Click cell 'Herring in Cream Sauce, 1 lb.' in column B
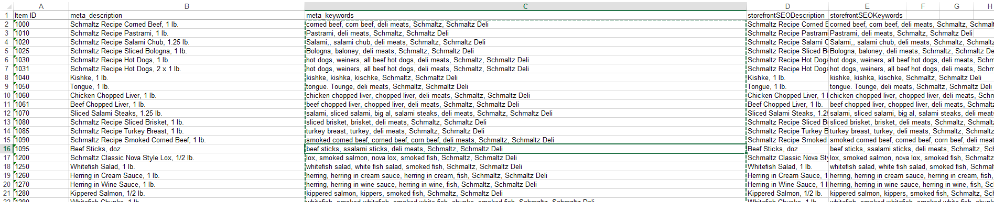 pos(187,175)
